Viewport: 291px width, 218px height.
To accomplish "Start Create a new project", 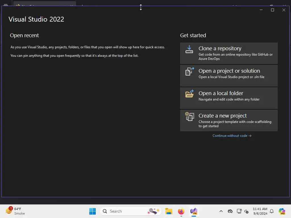I will coord(229,120).
